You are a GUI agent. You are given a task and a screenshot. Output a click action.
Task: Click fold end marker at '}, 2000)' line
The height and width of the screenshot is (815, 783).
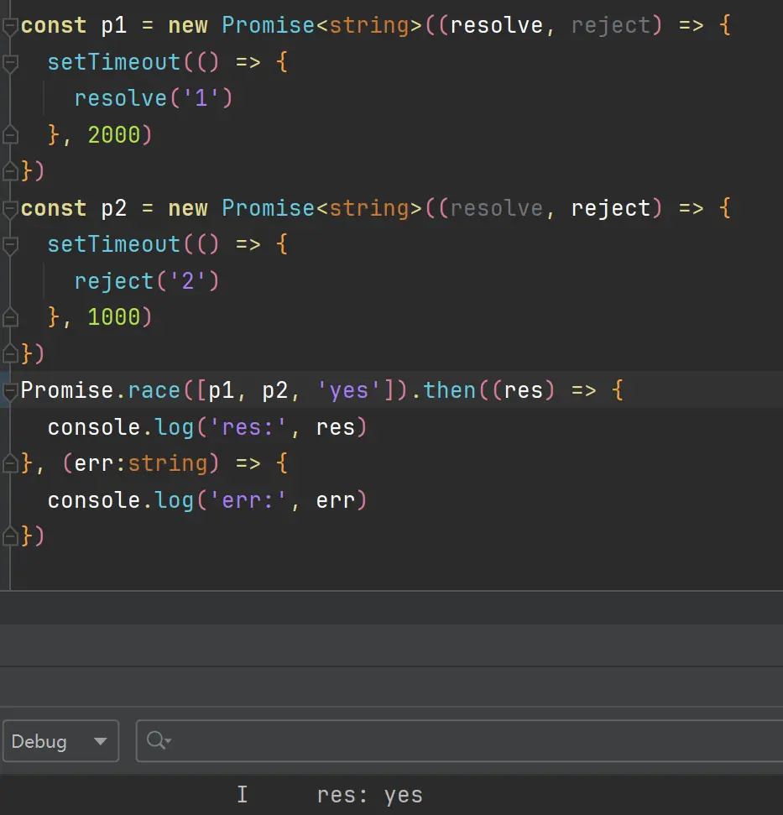click(9, 135)
